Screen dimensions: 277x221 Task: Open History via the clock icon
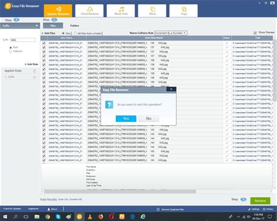coord(264,209)
